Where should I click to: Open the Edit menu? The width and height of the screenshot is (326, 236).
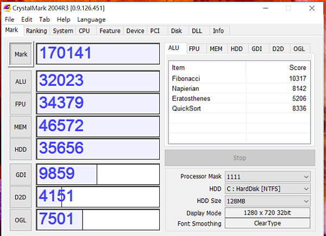click(x=27, y=20)
